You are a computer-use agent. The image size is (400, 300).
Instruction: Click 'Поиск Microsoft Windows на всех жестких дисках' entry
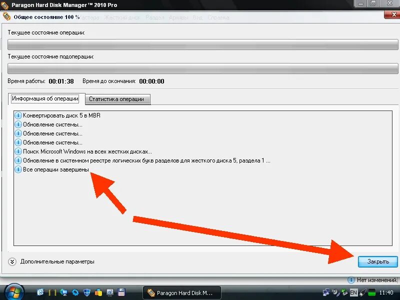[x=87, y=151]
